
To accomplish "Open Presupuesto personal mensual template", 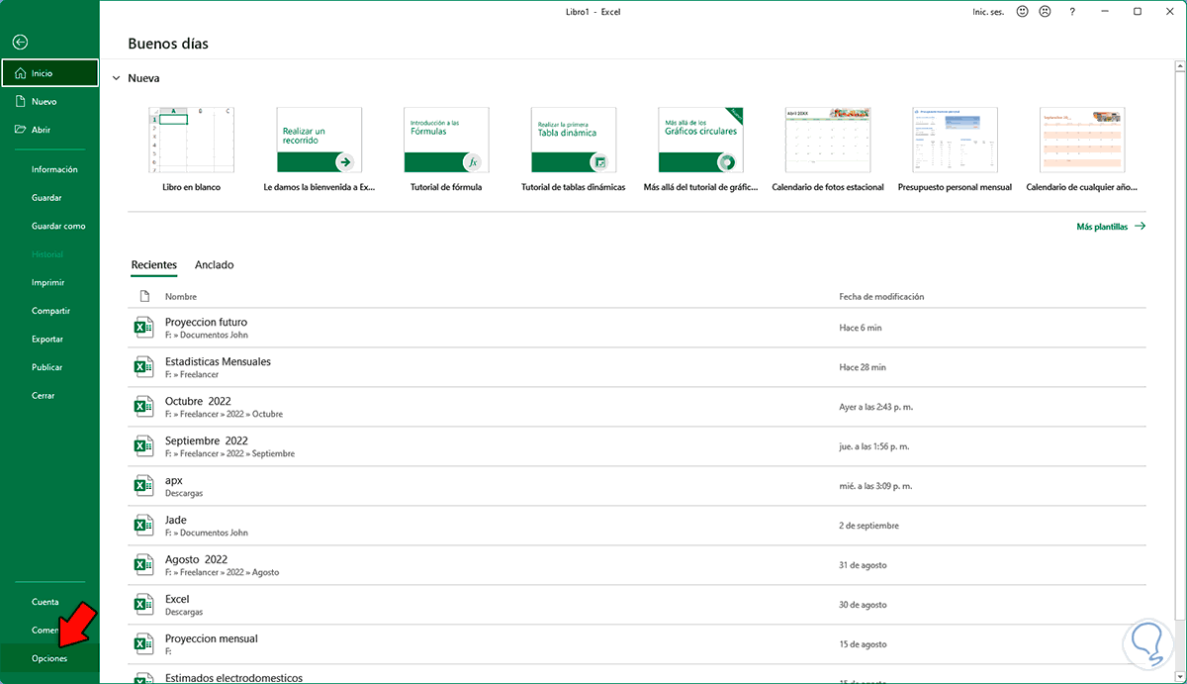I will [x=955, y=148].
